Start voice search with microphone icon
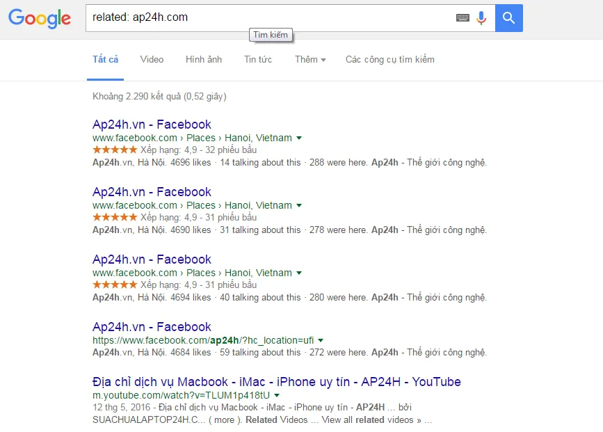Viewport: 603px width, 432px height. tap(481, 18)
